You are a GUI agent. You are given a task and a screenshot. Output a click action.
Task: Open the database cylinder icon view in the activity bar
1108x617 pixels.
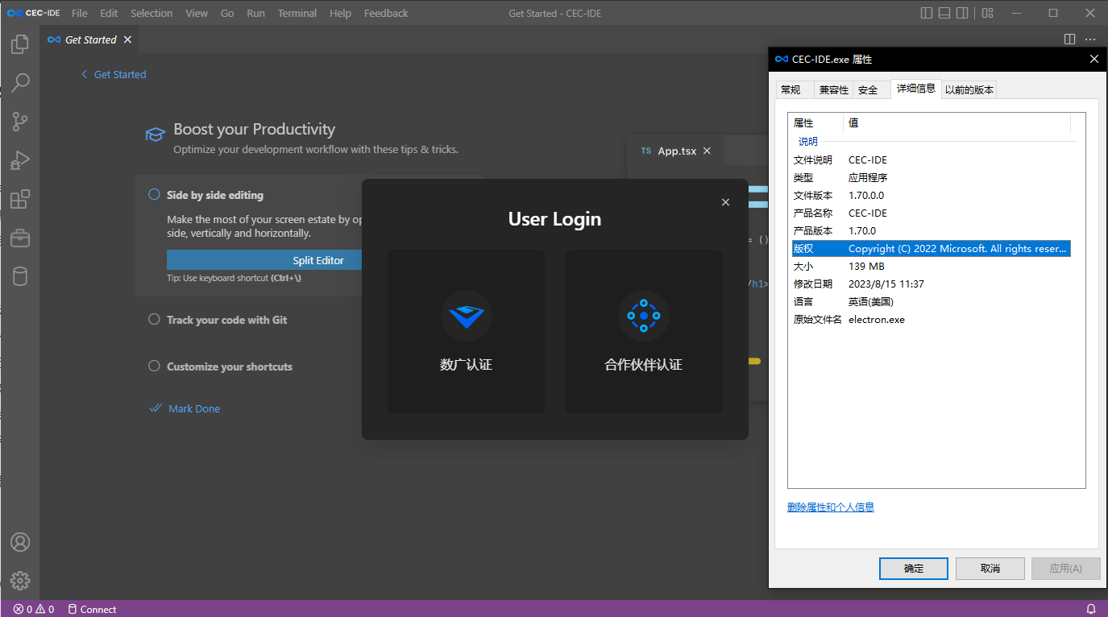tap(20, 276)
